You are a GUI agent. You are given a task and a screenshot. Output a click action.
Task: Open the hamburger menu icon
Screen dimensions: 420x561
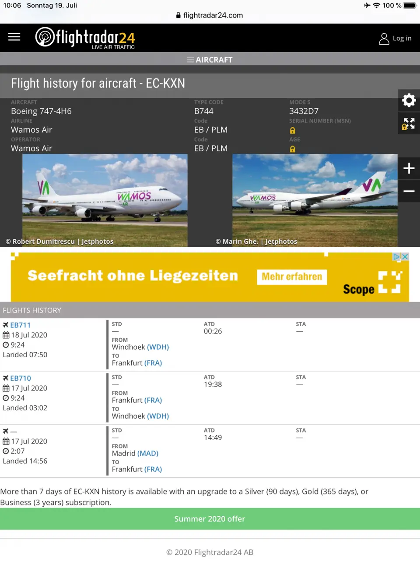(x=14, y=37)
